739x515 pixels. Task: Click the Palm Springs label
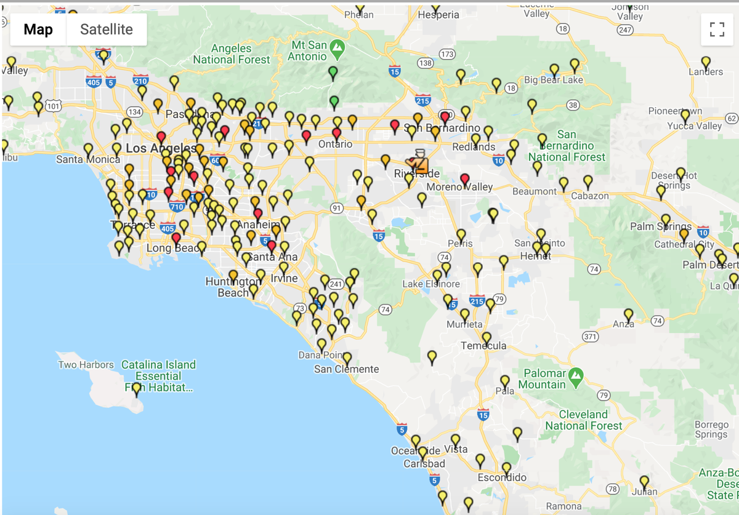(x=661, y=226)
